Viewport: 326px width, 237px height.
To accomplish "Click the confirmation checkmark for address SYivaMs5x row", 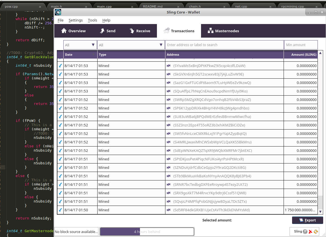I will point(60,66).
